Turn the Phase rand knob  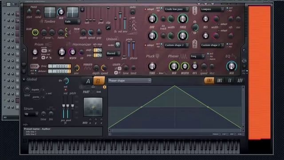point(38,12)
